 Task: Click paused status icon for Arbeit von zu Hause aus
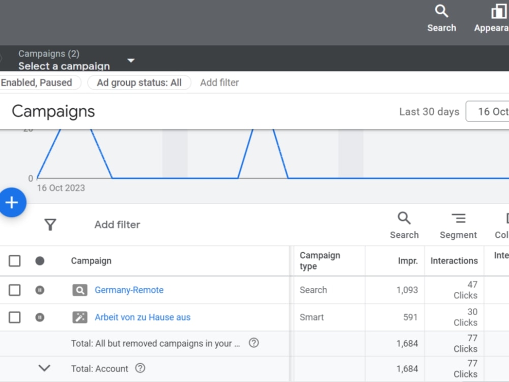point(40,317)
